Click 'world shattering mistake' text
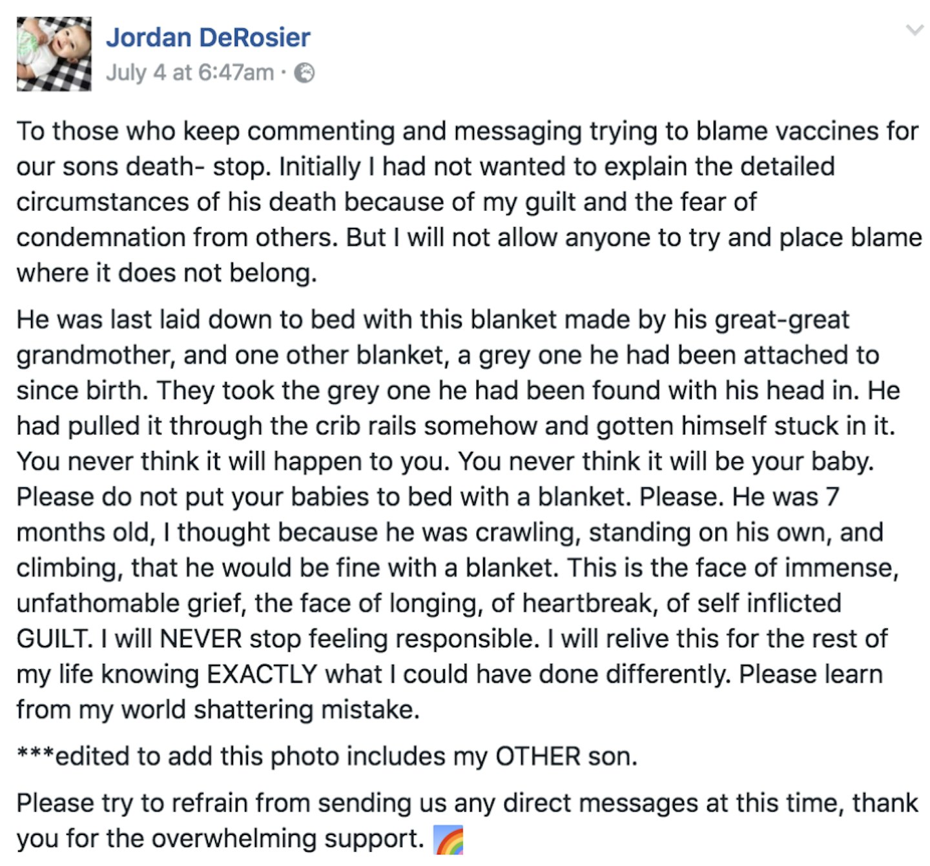The image size is (930, 866). [271, 710]
